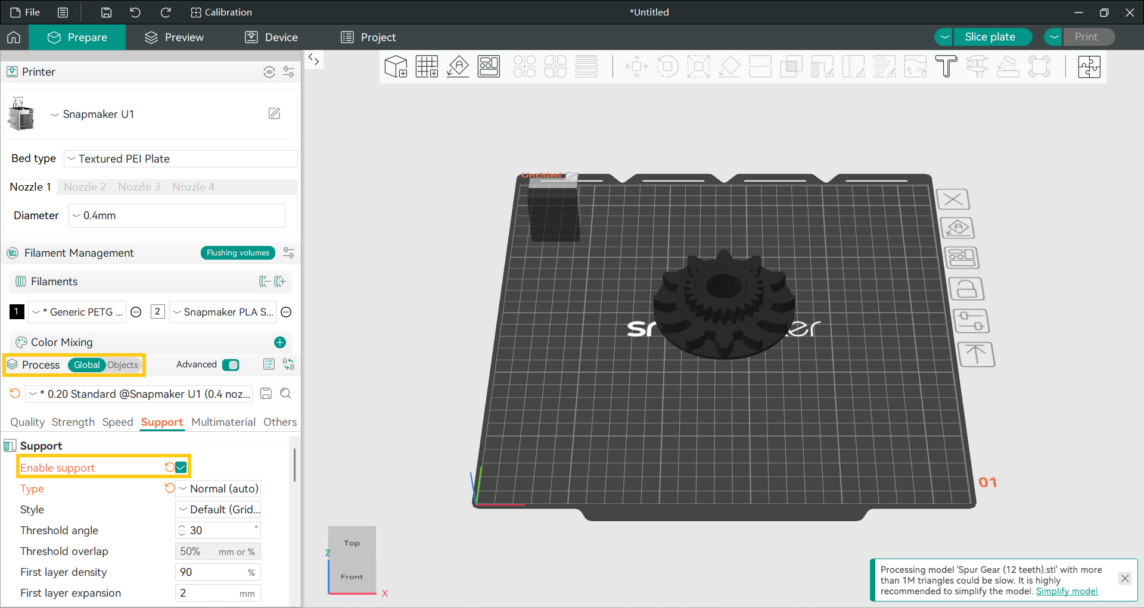The height and width of the screenshot is (608, 1144).
Task: Open the Snapmaker PLA filament dropdown
Action: coord(223,312)
